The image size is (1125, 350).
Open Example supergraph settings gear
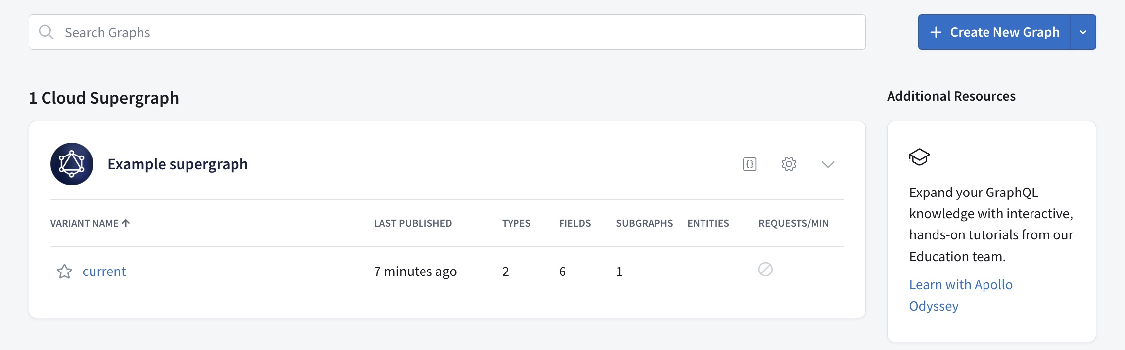click(789, 164)
